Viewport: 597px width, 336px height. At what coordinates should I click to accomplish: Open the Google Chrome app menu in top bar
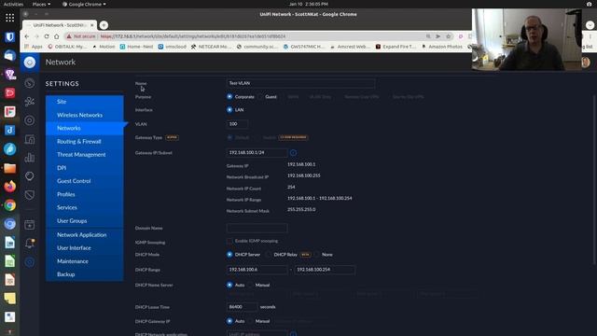pos(84,4)
